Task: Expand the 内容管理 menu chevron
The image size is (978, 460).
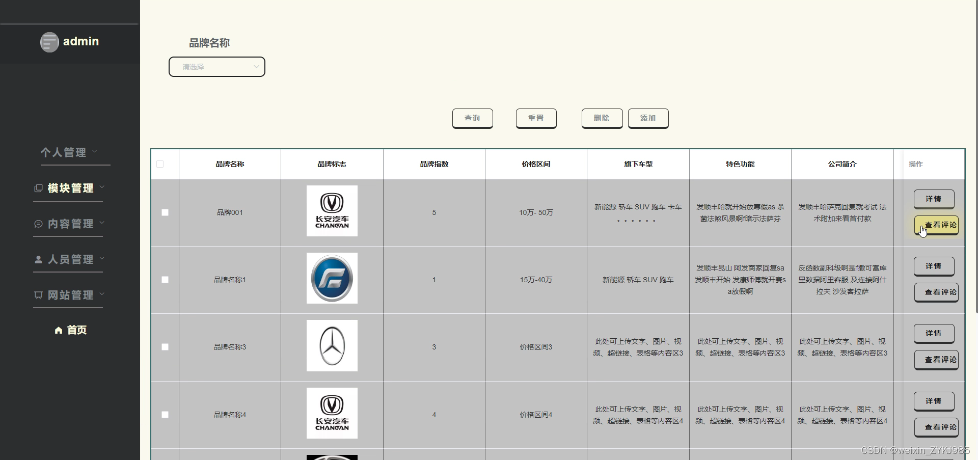Action: pos(102,223)
